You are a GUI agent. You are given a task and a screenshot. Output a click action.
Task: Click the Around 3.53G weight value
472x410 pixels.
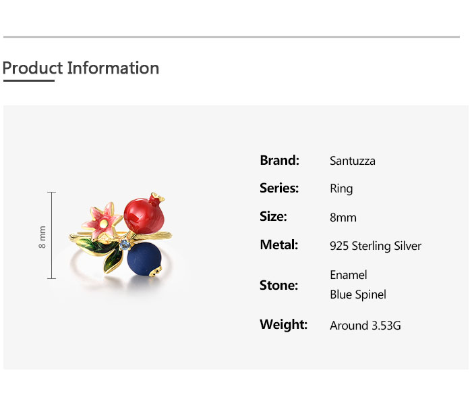365,326
